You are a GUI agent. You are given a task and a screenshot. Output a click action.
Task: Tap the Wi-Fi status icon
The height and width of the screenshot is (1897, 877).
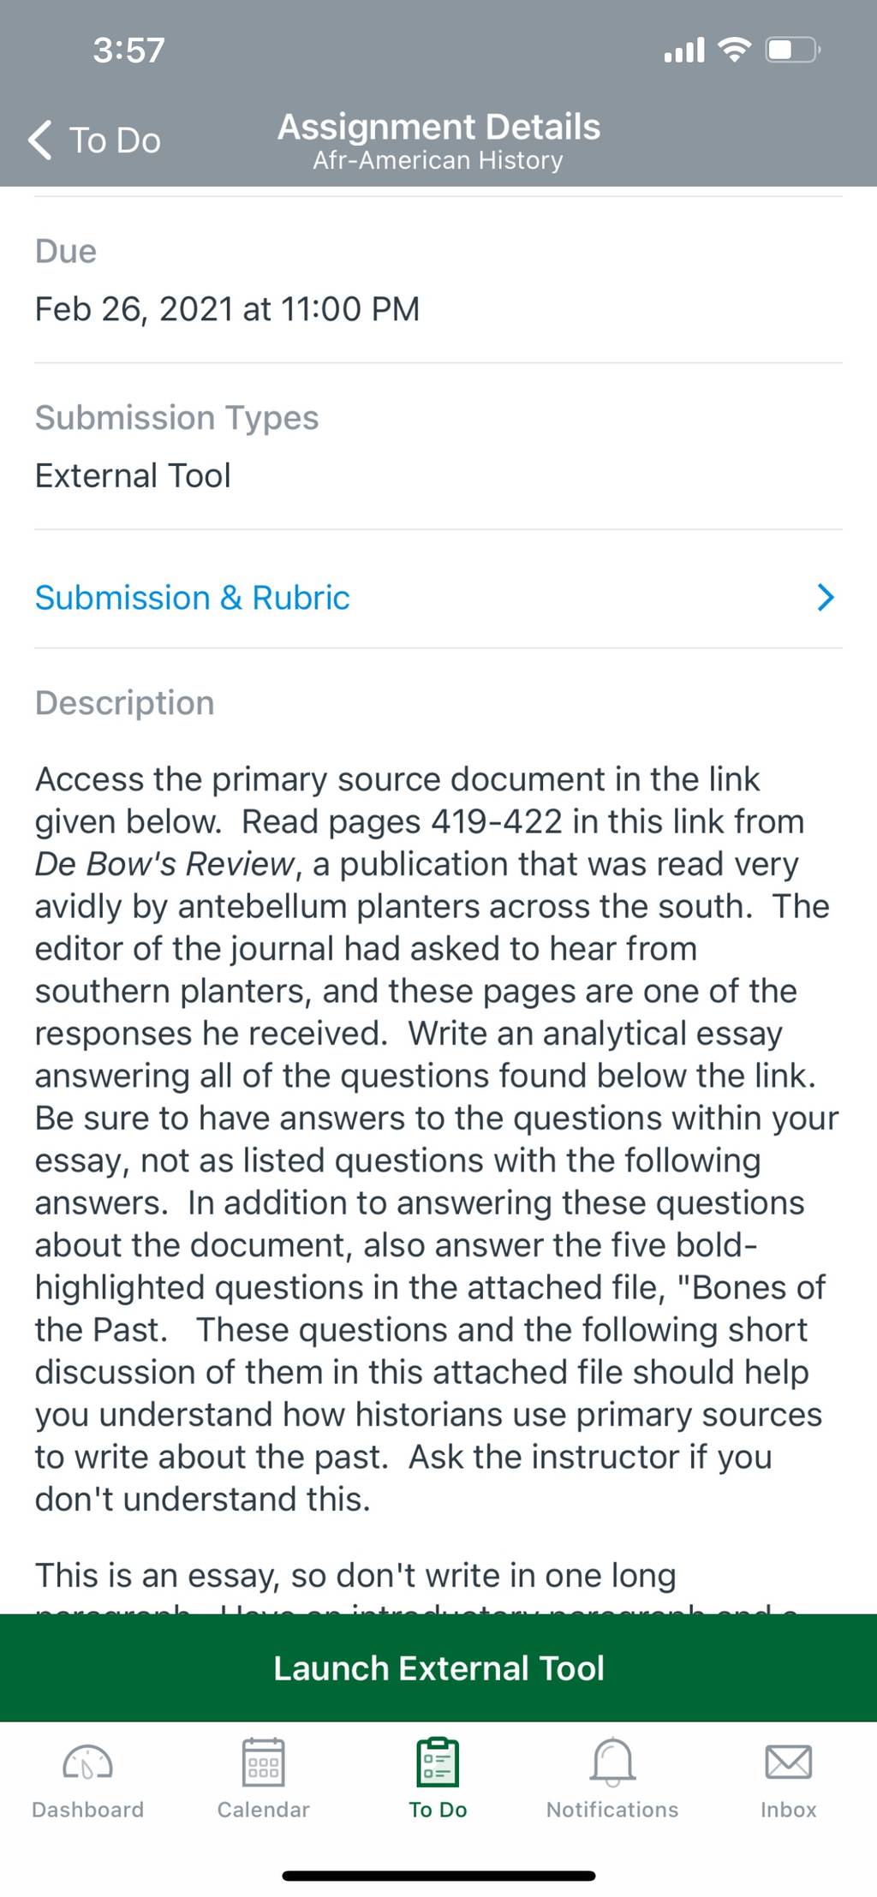click(x=734, y=50)
